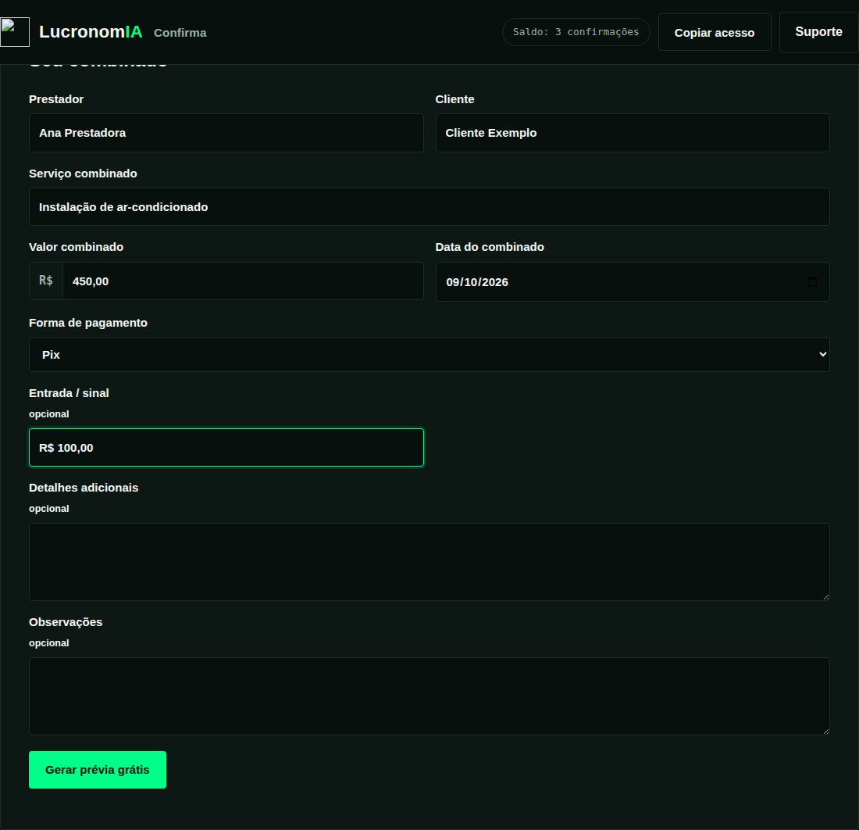This screenshot has height=830, width=859.
Task: Click the Data do combinado date field
Action: (x=633, y=282)
